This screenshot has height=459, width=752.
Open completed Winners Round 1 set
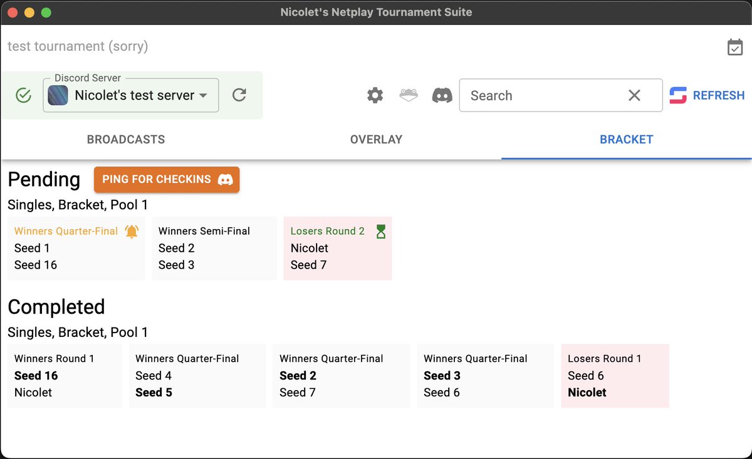coord(65,376)
